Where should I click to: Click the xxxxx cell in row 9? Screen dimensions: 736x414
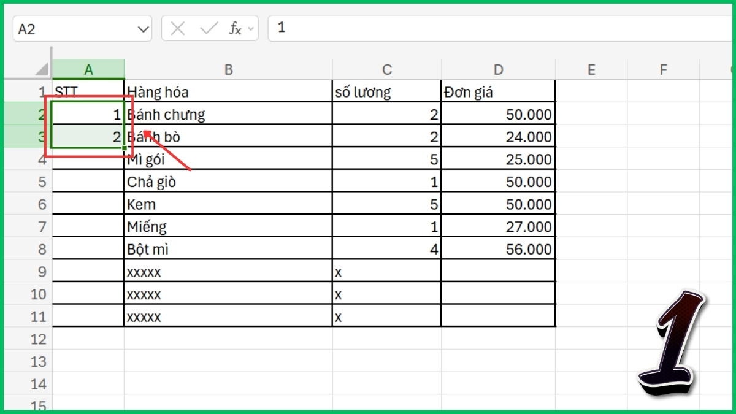(x=229, y=271)
